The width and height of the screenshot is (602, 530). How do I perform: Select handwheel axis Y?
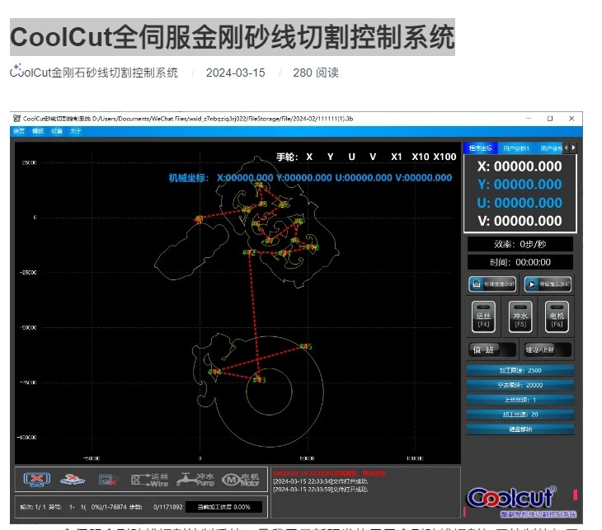tap(330, 157)
